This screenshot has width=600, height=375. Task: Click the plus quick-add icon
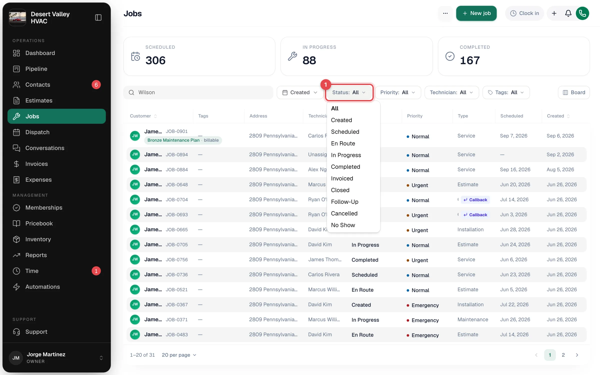click(x=554, y=13)
